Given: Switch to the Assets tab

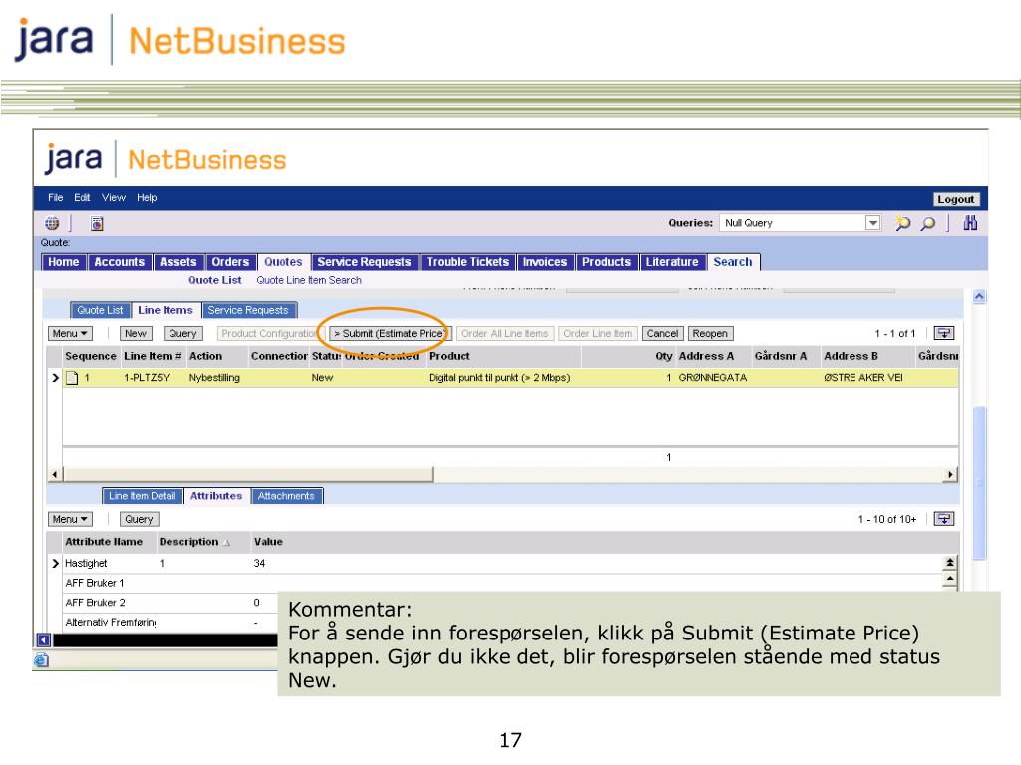Looking at the screenshot, I should click(177, 262).
